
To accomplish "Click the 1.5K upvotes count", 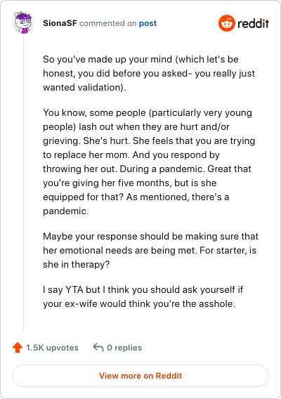I will [x=53, y=348].
